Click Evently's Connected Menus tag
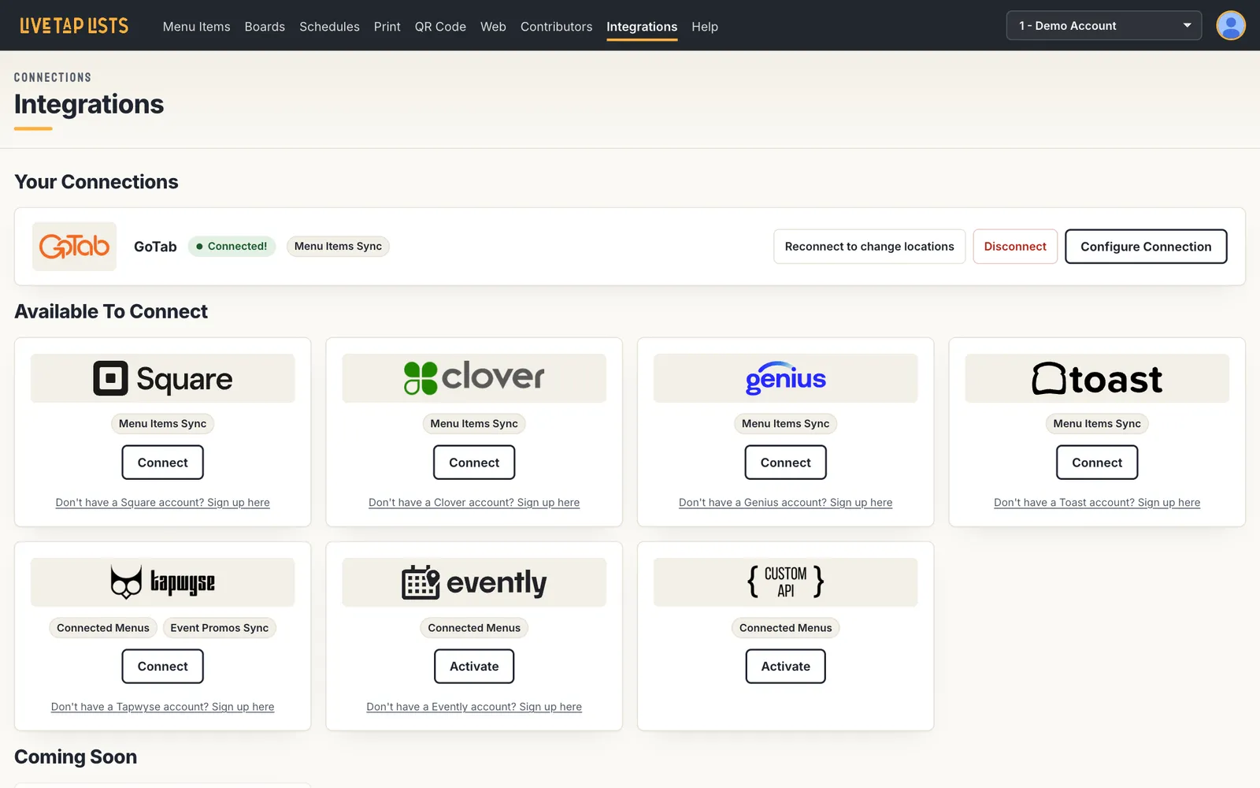Viewport: 1260px width, 788px height. coord(474,628)
